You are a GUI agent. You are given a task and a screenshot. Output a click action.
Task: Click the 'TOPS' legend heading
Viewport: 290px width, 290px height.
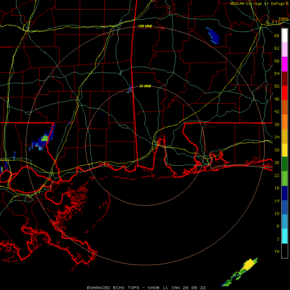click(x=283, y=19)
